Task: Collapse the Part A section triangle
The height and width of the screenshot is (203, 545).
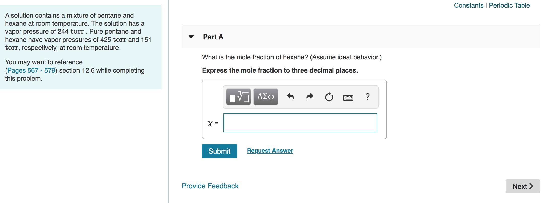Action: [191, 37]
